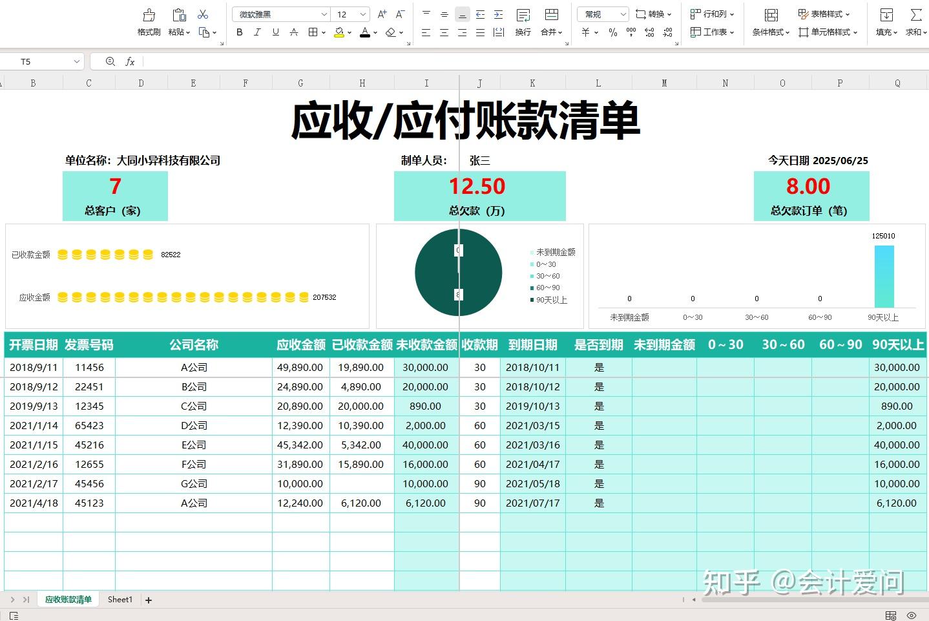Click the Borders grid icon
The height and width of the screenshot is (621, 929).
click(313, 32)
